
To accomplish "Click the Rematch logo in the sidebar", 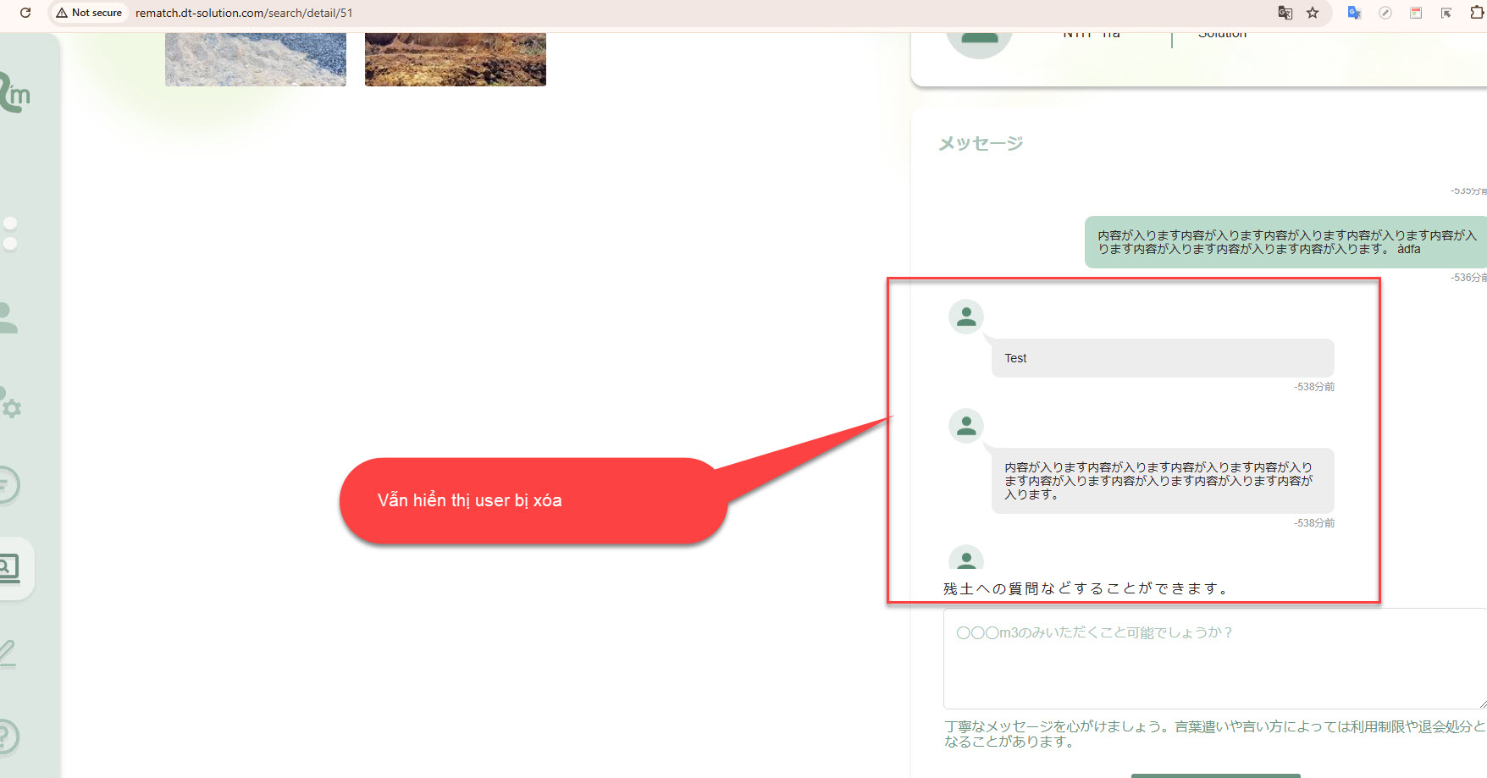I will 14,94.
